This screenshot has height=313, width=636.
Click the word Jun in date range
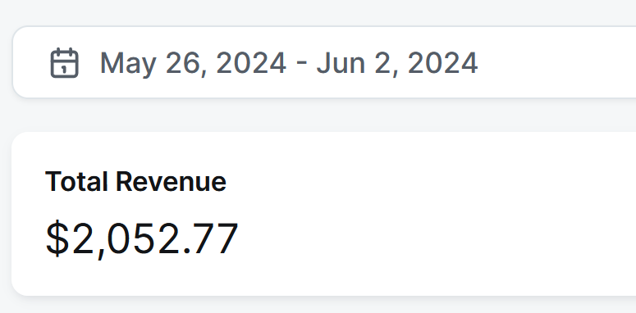point(341,63)
